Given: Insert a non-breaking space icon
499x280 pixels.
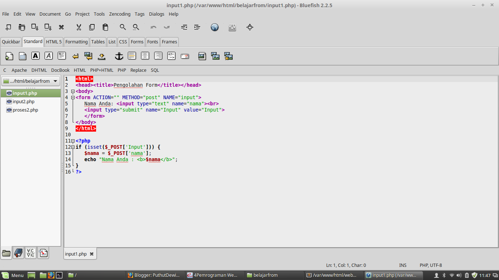Looking at the screenshot, I should [x=102, y=56].
